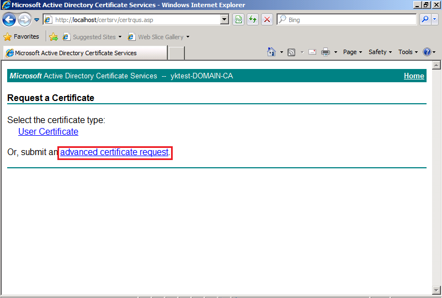Image resolution: width=442 pixels, height=298 pixels.
Task: Open the Page menu
Action: 352,52
